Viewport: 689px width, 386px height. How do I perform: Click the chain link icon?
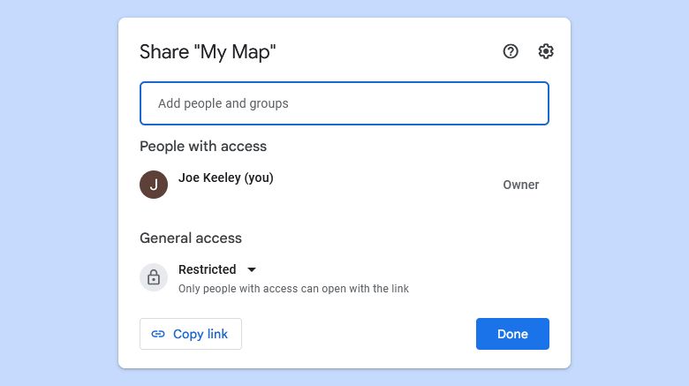tap(158, 334)
